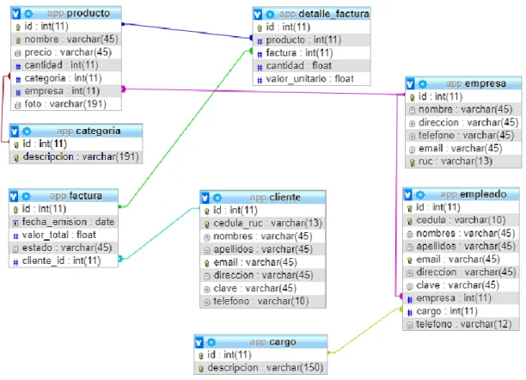This screenshot has width=526, height=380.
Task: Select 'telefono : varchar(12)' field in empleado
Action: [x=462, y=324]
